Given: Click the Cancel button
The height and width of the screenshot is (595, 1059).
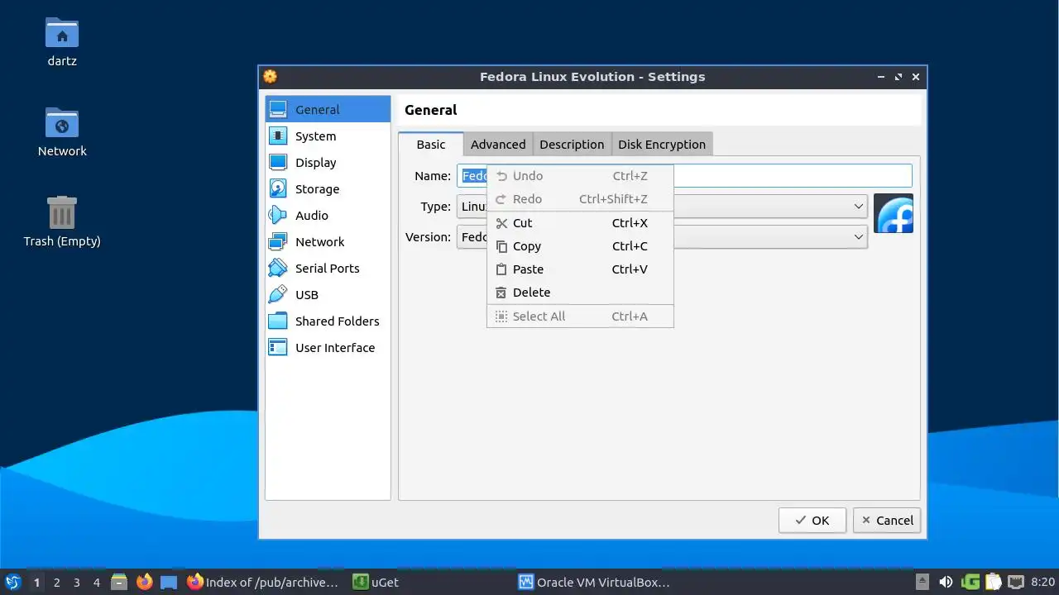Looking at the screenshot, I should [x=887, y=520].
